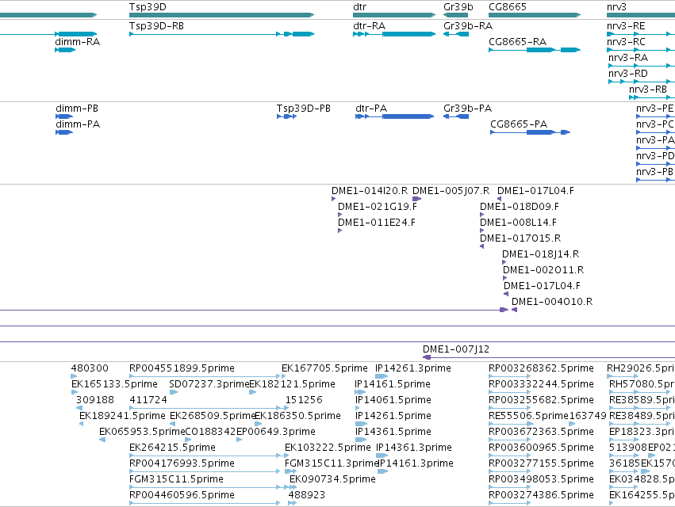
Task: Select the DME1-018J14.R clone end
Action: 540,254
